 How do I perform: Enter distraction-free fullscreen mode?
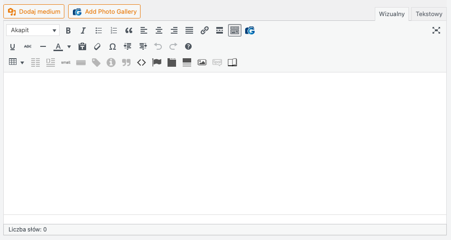coord(436,30)
